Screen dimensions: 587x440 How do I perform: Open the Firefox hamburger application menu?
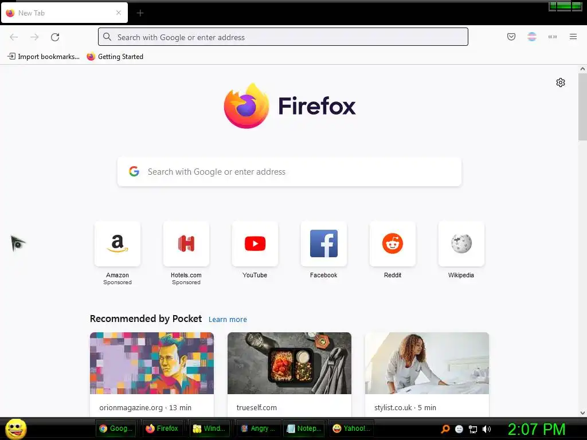[573, 37]
